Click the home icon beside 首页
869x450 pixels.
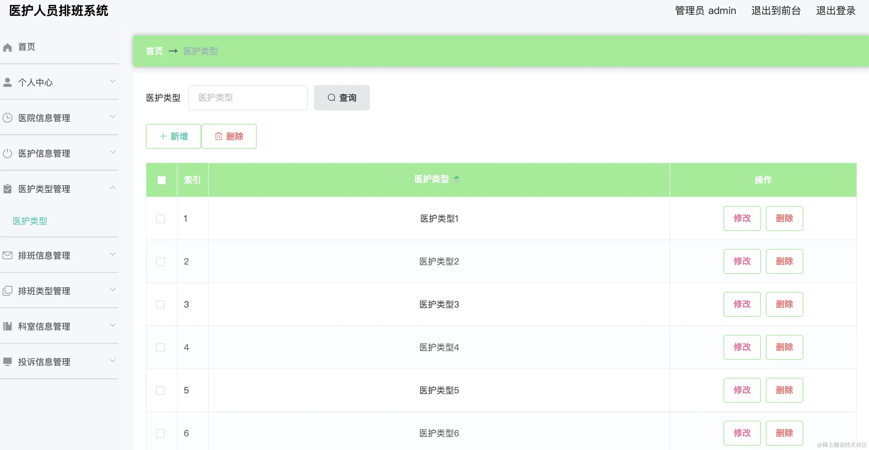7,47
